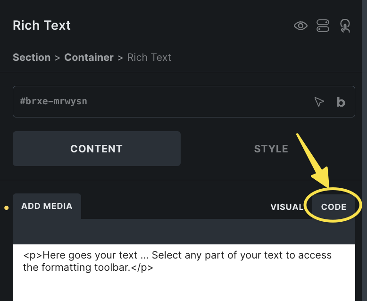367x301 pixels.
Task: Switch editor to VISUAL mode
Action: [x=287, y=207]
